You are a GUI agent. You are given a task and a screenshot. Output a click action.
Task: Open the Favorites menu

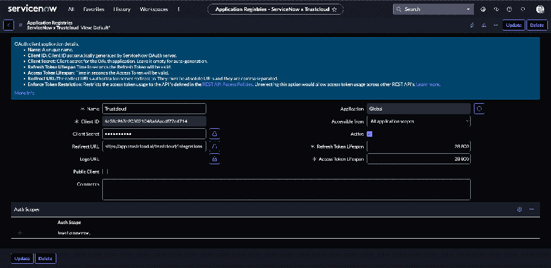pyautogui.click(x=94, y=9)
